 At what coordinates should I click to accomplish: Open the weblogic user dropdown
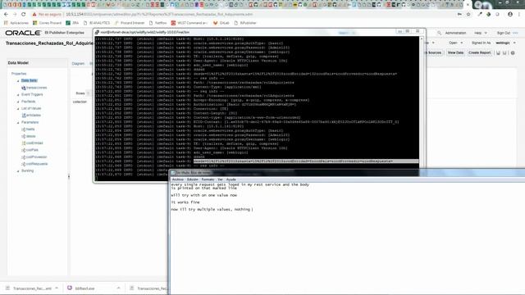click(505, 43)
